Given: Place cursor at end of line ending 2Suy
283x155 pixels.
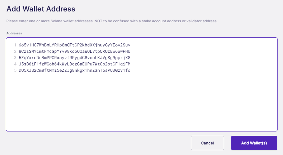Looking at the screenshot, I should tap(130, 45).
